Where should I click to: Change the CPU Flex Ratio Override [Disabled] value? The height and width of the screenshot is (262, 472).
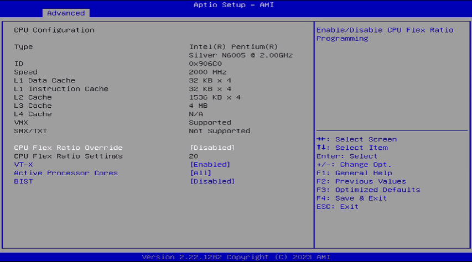212,148
